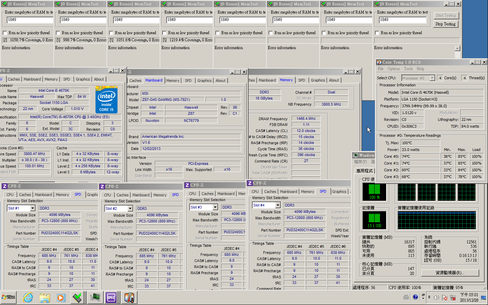488x305 pixels.
Task: Expand the Slot #1 memory slot dropdown
Action: point(33,208)
